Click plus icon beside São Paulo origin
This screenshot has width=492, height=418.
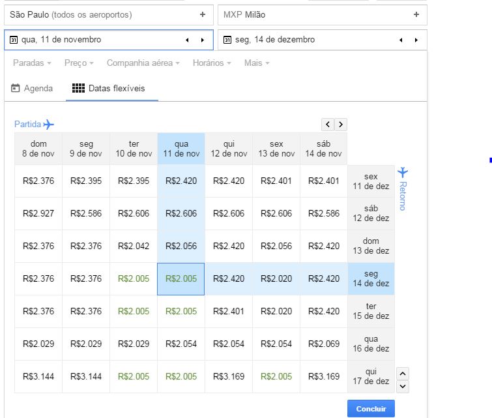coord(203,14)
